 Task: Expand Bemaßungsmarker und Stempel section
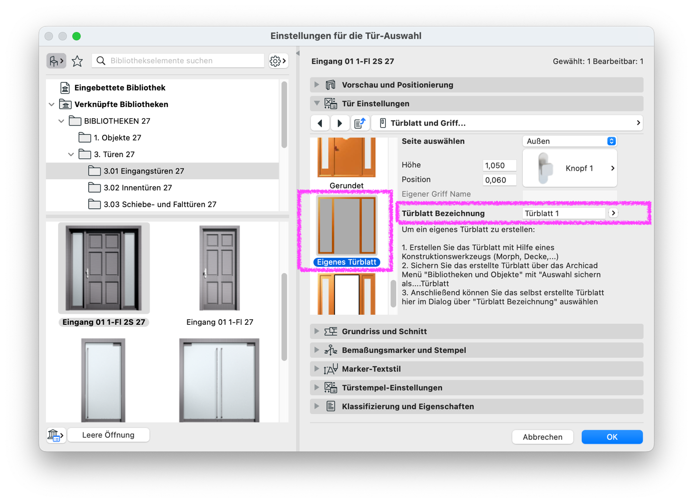click(x=316, y=350)
